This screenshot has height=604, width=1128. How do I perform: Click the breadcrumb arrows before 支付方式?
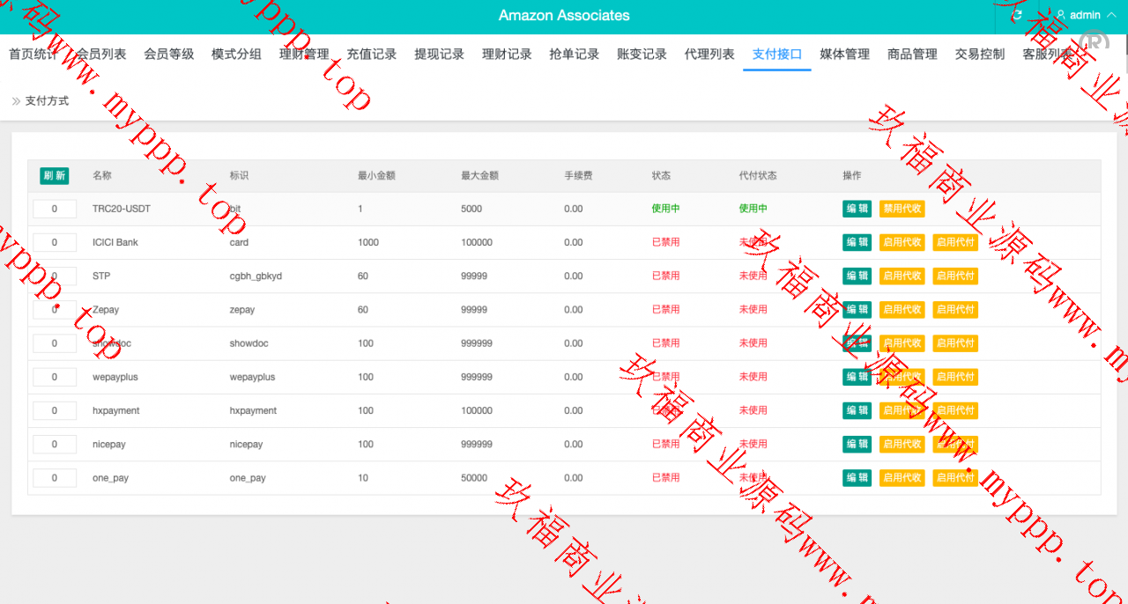(x=16, y=101)
